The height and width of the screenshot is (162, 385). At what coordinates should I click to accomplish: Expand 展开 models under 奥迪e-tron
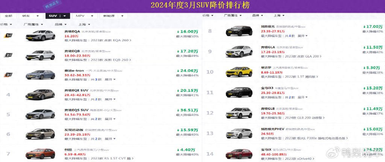click(x=110, y=79)
